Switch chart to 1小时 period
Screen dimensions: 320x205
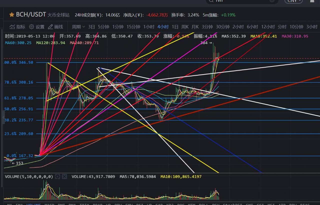[x=149, y=27]
